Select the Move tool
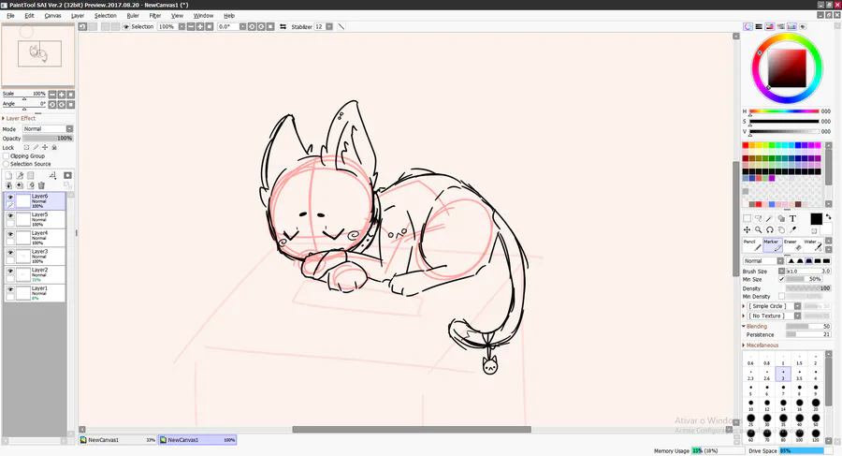Screen dimensions: 842x456 tap(747, 229)
